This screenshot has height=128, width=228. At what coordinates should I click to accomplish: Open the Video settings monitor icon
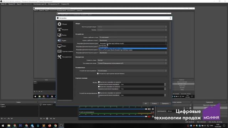pyautogui.click(x=59, y=46)
